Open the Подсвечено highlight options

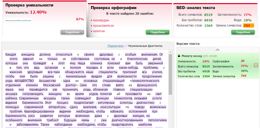(116, 46)
